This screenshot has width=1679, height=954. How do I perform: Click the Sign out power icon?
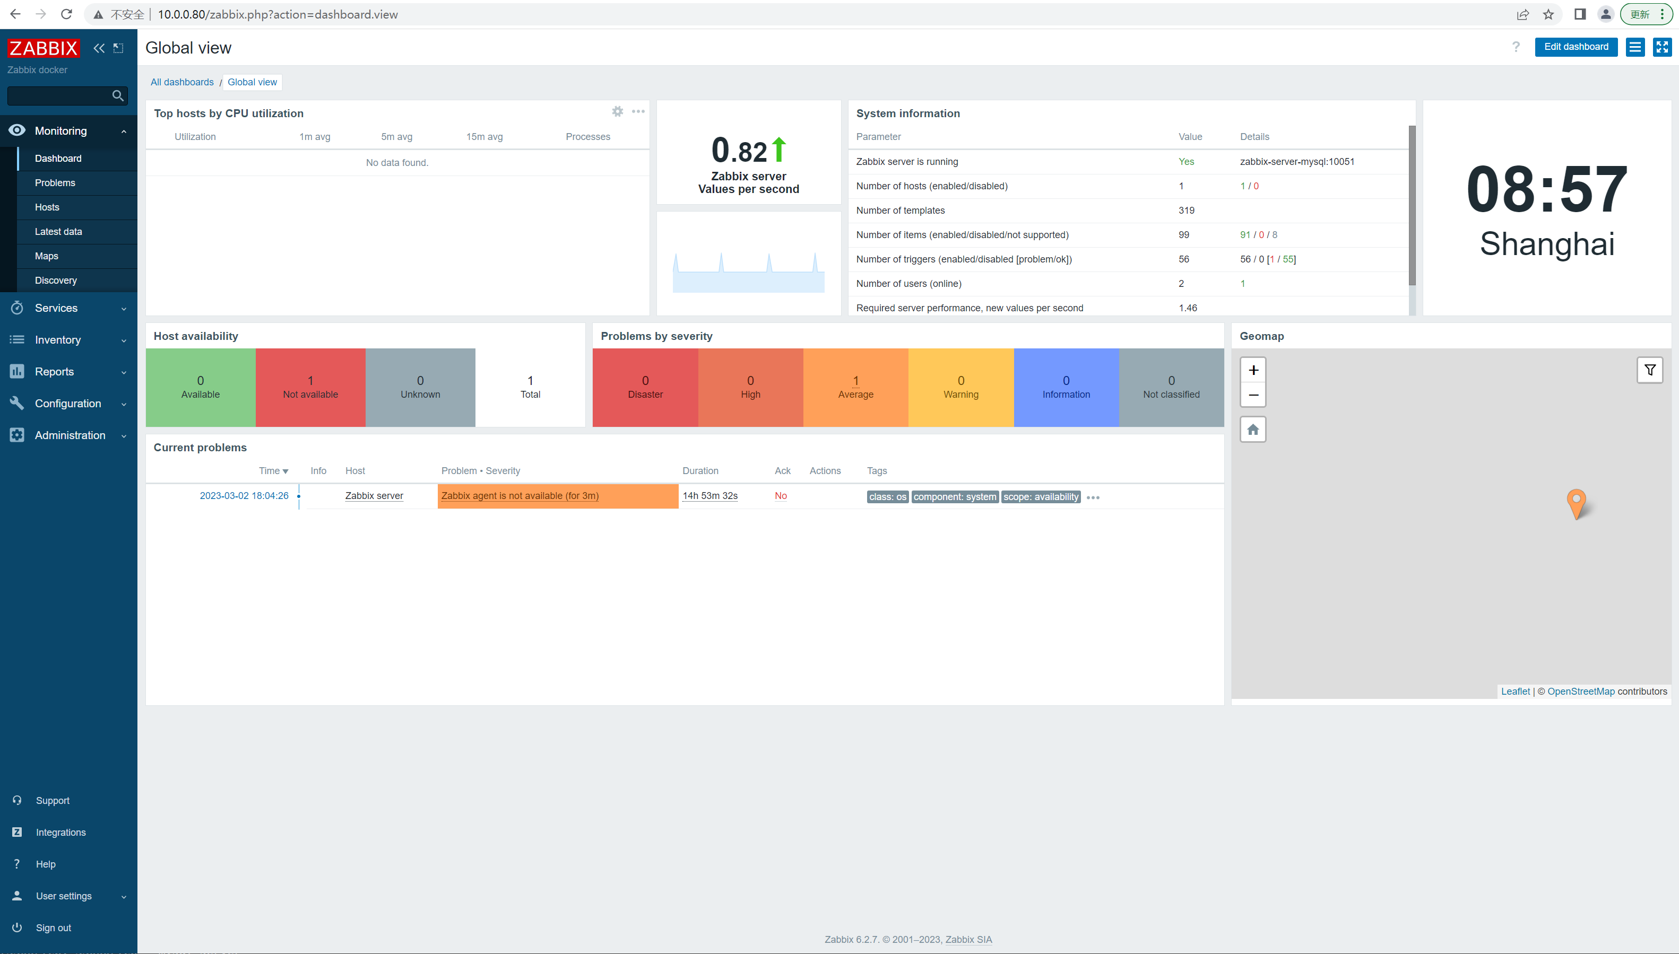[x=17, y=927]
